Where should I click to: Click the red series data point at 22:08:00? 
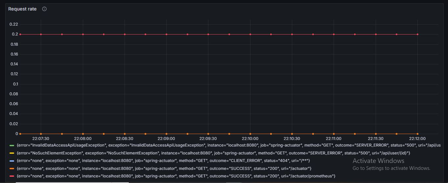[83, 34]
